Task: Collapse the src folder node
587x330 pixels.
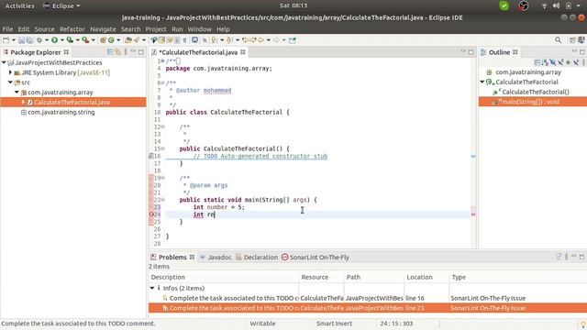Action: click(10, 82)
